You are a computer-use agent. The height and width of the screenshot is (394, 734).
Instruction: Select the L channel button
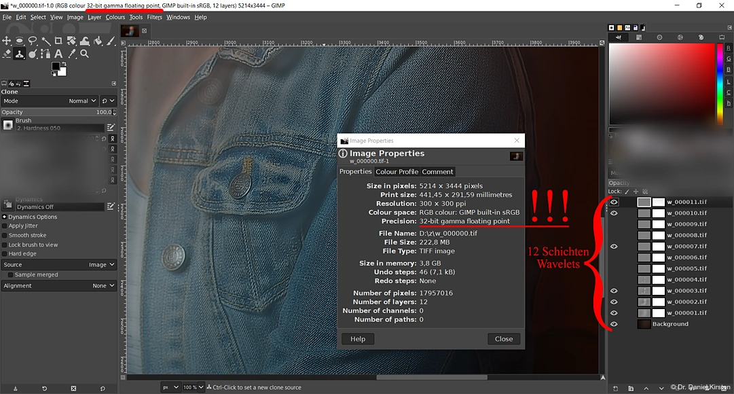pyautogui.click(x=729, y=82)
